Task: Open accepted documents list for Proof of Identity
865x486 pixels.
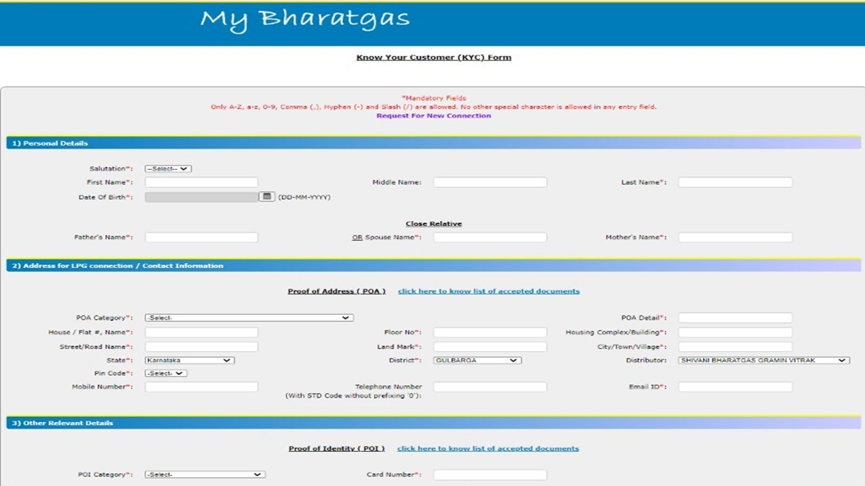Action: click(x=488, y=449)
